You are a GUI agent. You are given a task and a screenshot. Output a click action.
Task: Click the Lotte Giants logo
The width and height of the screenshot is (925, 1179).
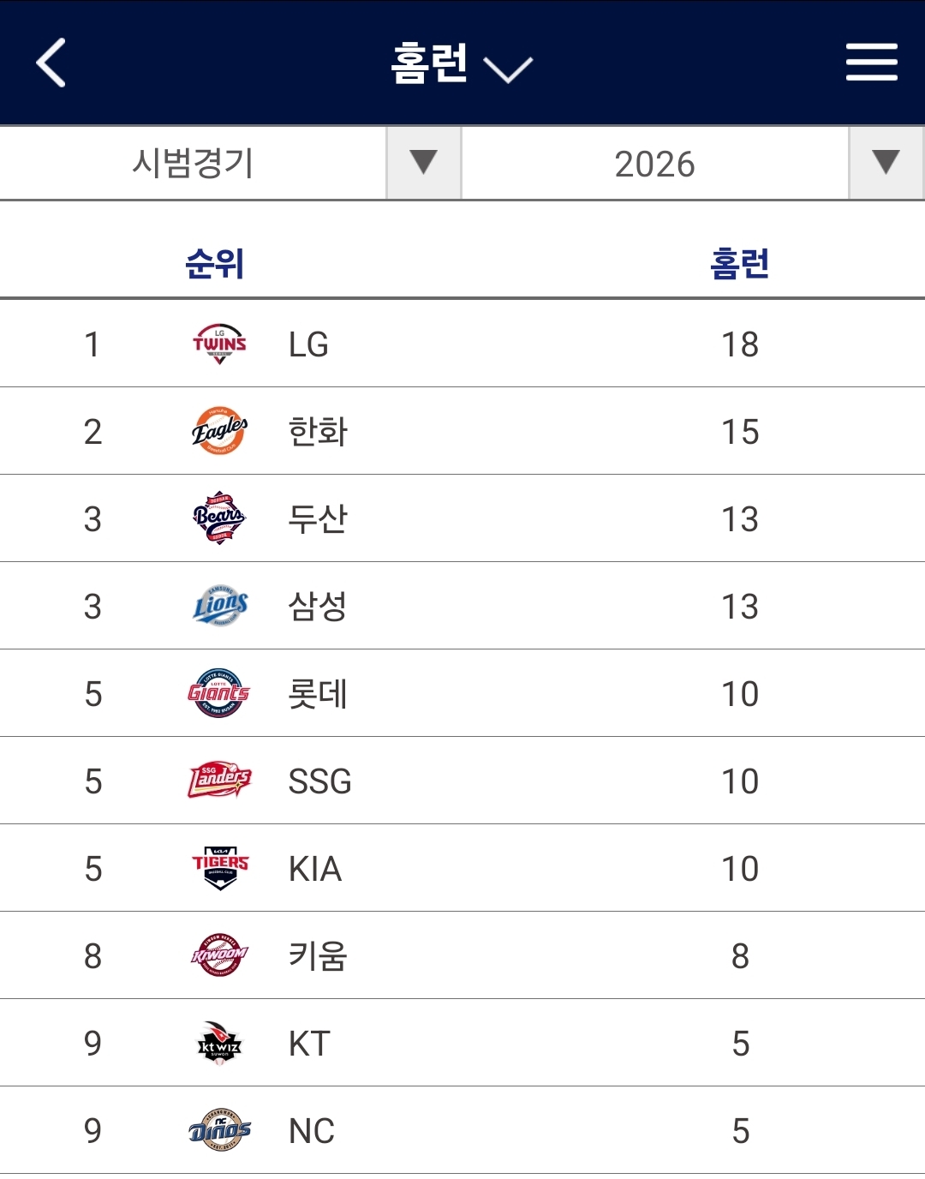(219, 694)
